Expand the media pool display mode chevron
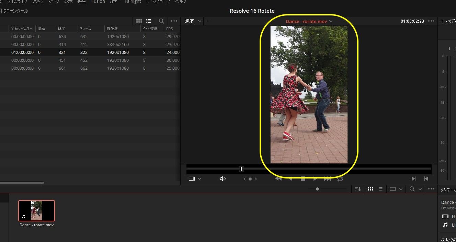The height and width of the screenshot is (242, 456). (x=401, y=189)
